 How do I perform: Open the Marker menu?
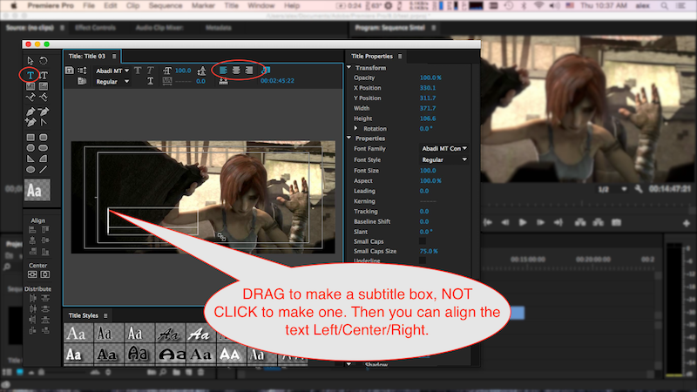pos(203,6)
